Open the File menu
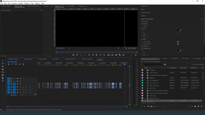Viewport: 205px width, 115px height. 2,4
